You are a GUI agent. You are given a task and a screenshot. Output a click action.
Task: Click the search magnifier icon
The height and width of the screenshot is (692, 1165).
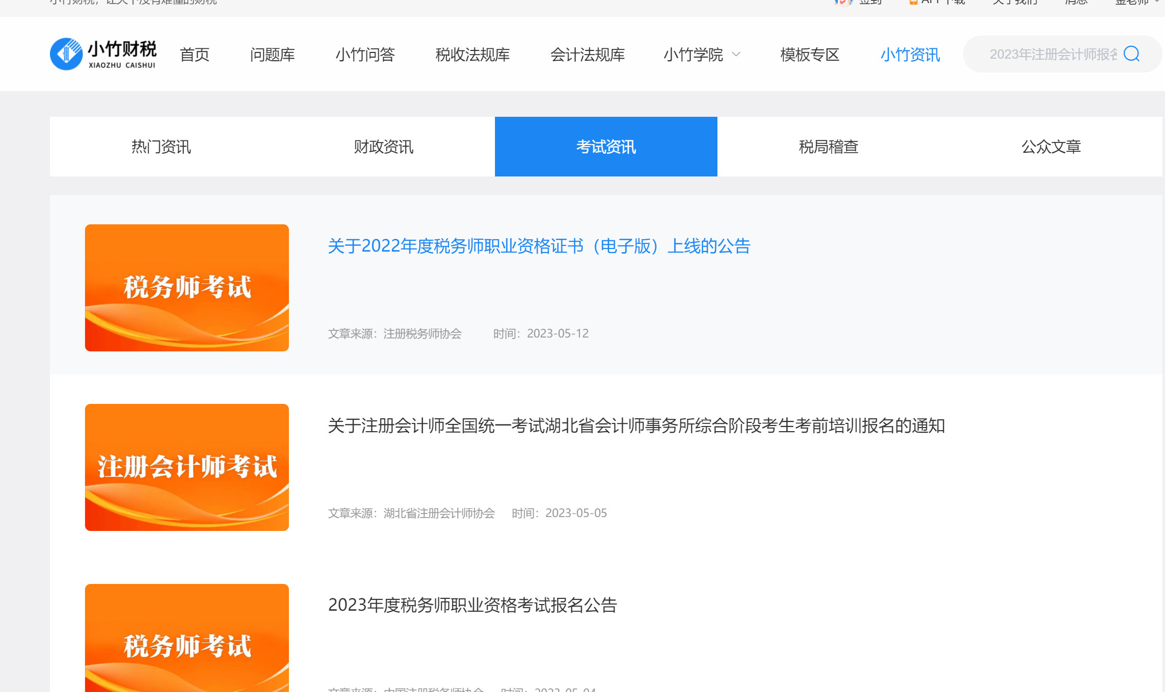click(x=1132, y=54)
